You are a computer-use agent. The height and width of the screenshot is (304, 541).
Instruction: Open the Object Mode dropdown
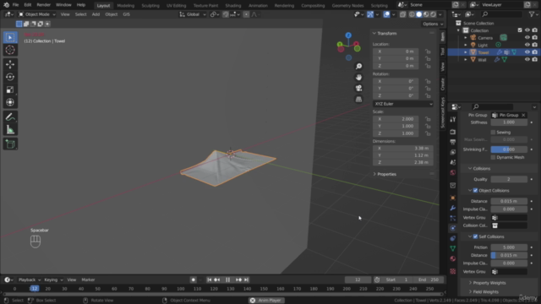coord(37,14)
